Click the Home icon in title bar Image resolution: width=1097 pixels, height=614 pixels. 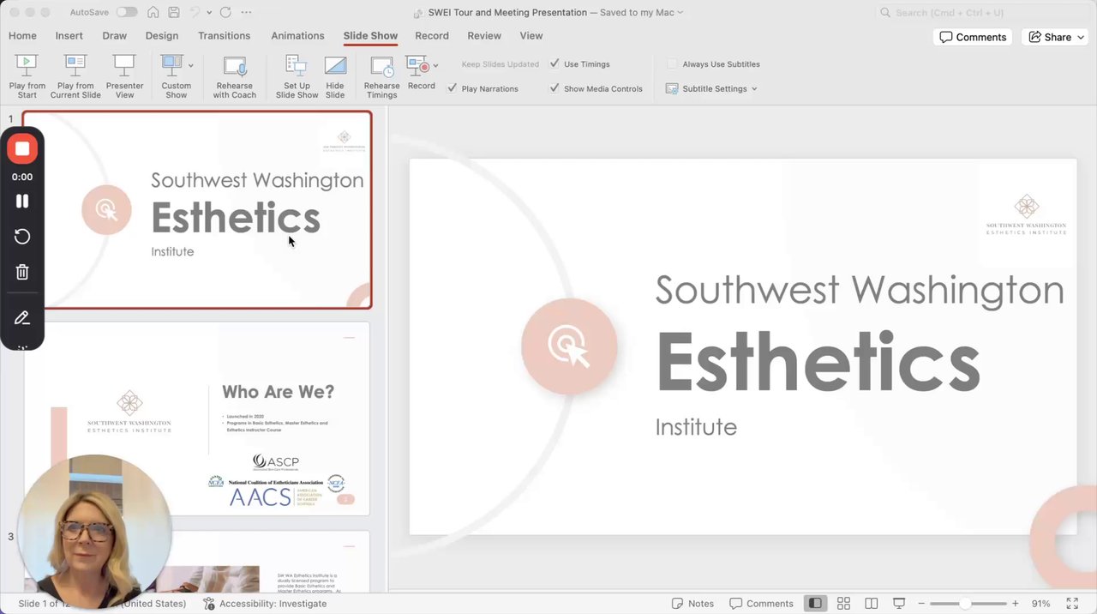[153, 12]
